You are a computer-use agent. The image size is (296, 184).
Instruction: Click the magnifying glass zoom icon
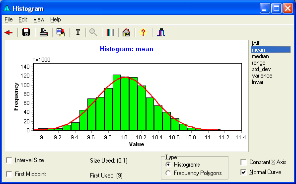(x=93, y=32)
